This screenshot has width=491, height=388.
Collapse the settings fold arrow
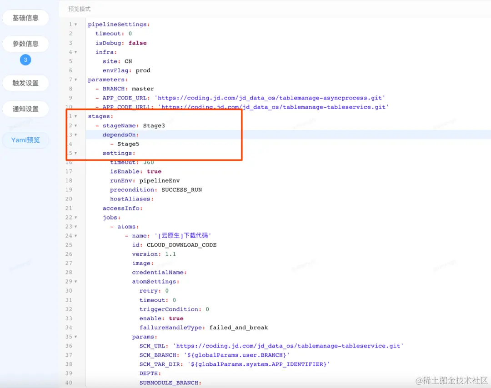click(76, 153)
